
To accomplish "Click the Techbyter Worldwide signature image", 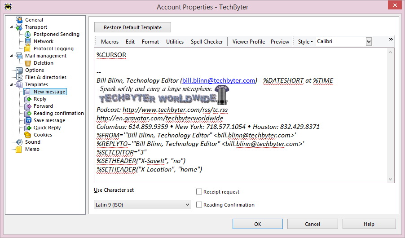I will pos(163,95).
